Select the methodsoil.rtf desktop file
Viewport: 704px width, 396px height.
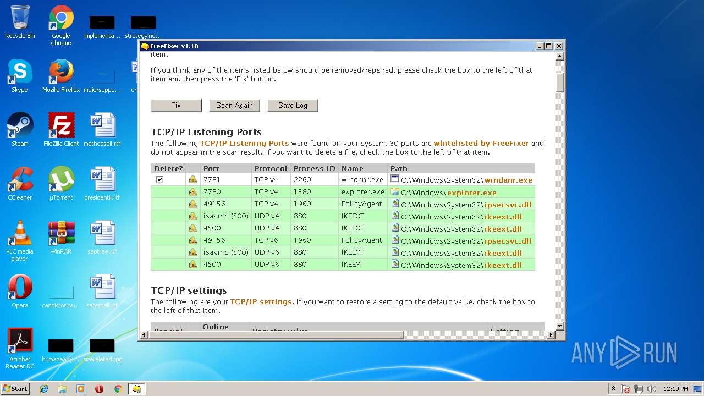point(102,130)
